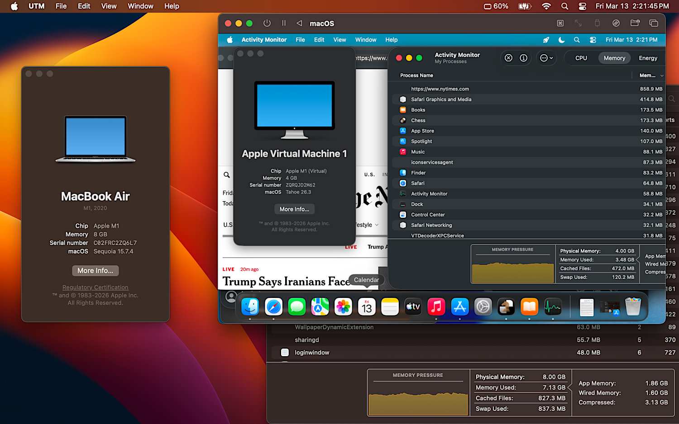Open the UTM menu in host menu bar
Viewport: 679px width, 424px height.
click(x=37, y=6)
